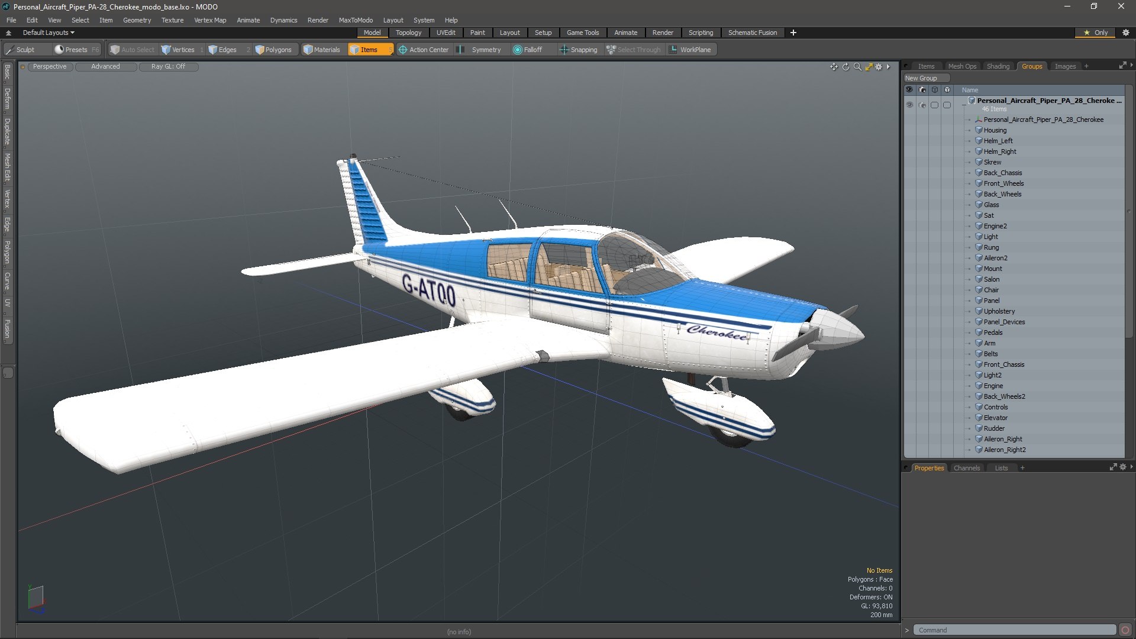Toggle visibility eye of the aircraft group
Screen dimensions: 1136x639
(x=909, y=105)
